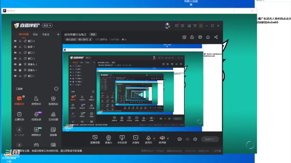Toggle the preview eye icon near settings
291x163 pixels.
[x=187, y=139]
